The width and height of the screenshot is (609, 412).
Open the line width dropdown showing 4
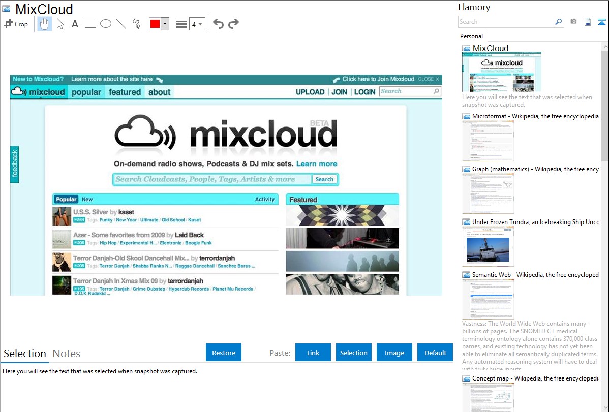(197, 24)
